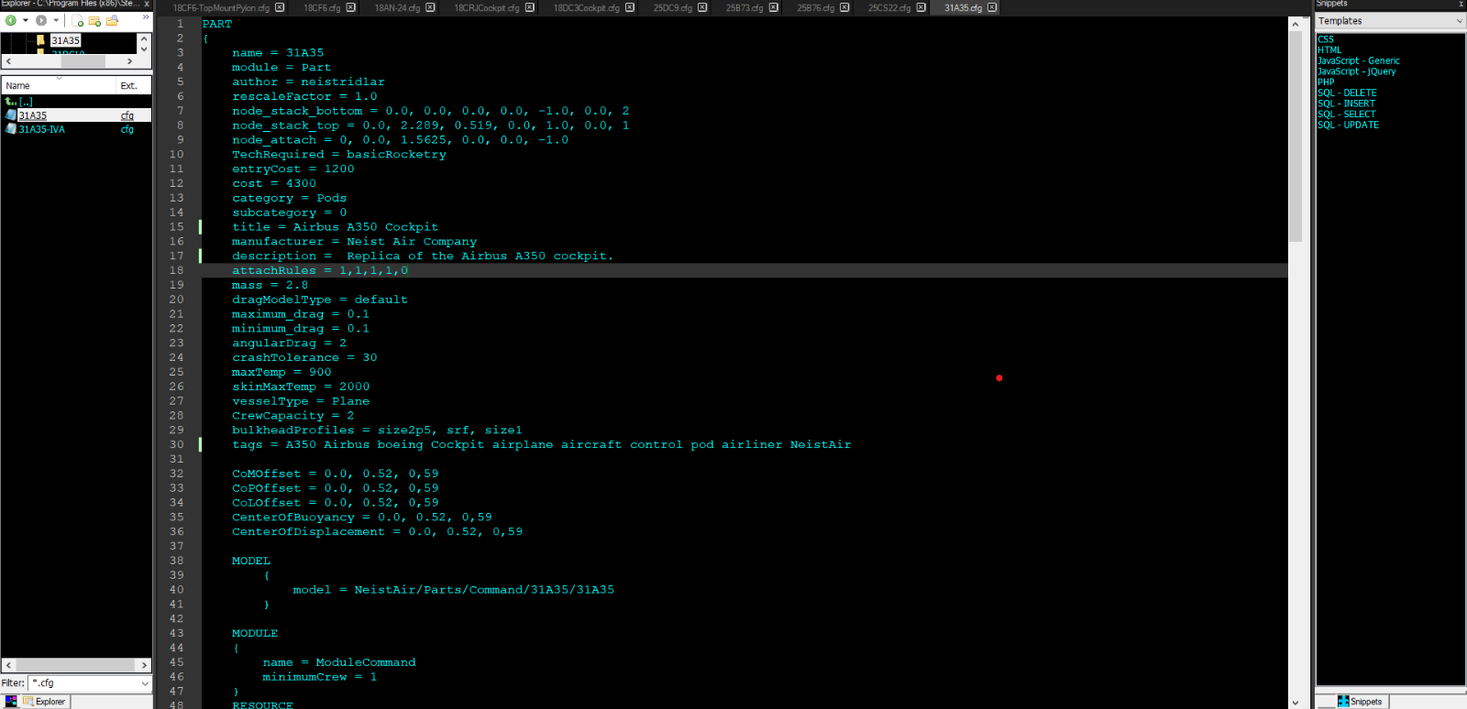Close the 18AN-24.cfg tab

pos(430,7)
